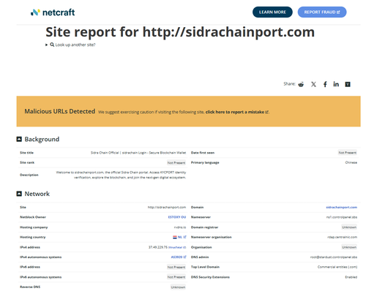Click the IPv6 address Not Present badge
The image size is (366, 291).
(x=176, y=268)
